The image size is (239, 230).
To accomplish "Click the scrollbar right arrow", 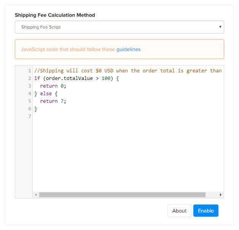I will click(220, 195).
